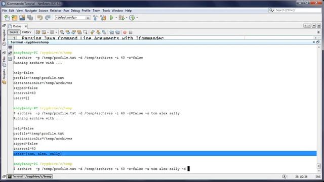Click the Next Bookmark editor icon
324x182 pixels.
[x=98, y=32]
